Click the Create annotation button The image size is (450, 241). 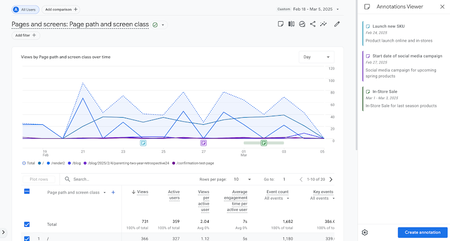coord(422,232)
